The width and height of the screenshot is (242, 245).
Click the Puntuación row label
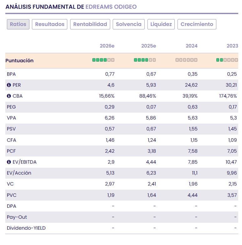[x=19, y=60]
